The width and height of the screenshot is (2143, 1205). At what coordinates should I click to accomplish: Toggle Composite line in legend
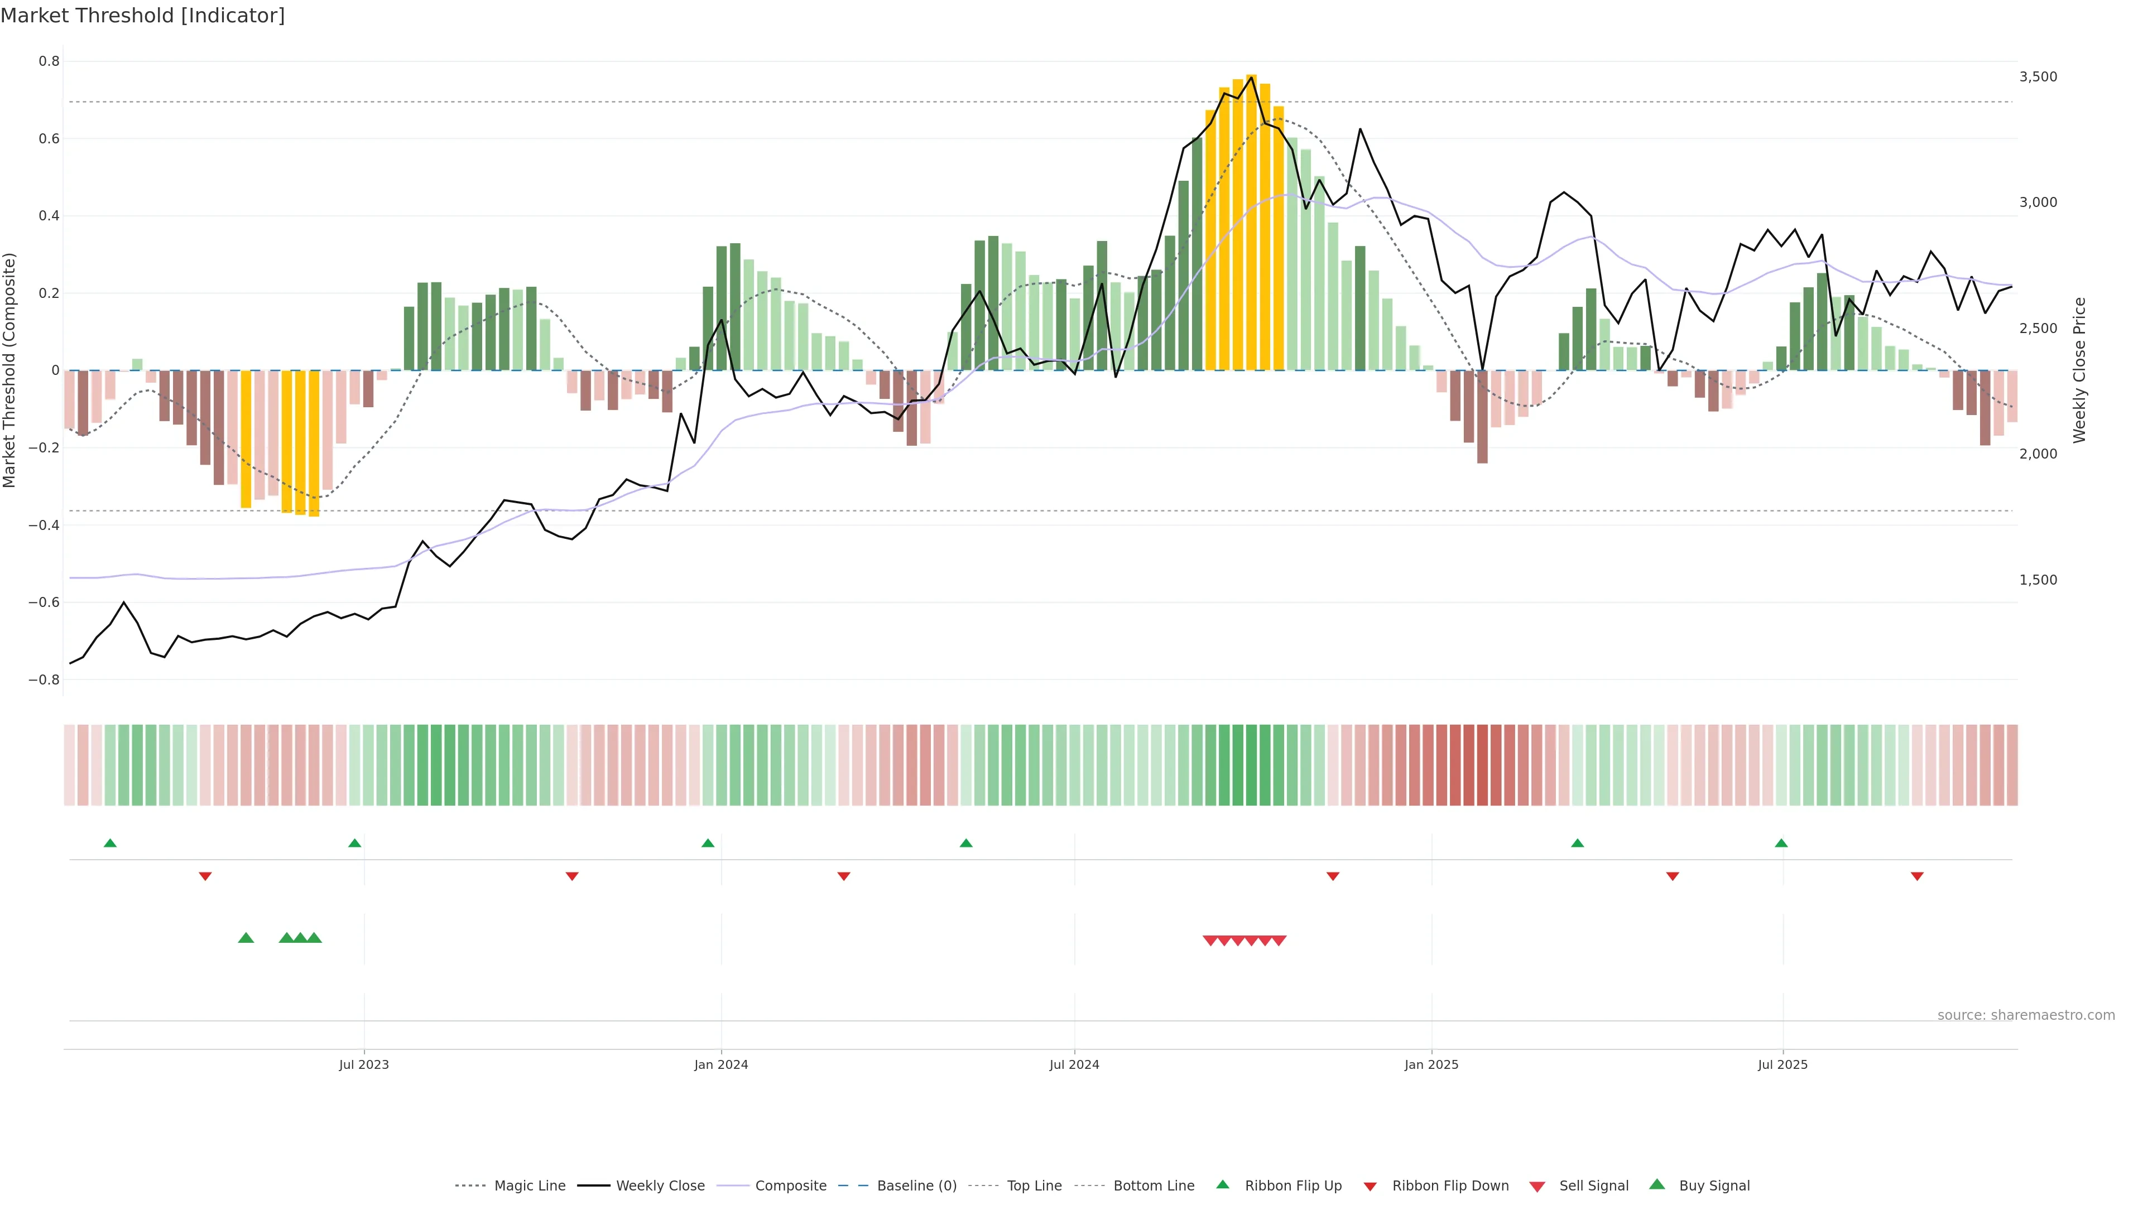(790, 1186)
